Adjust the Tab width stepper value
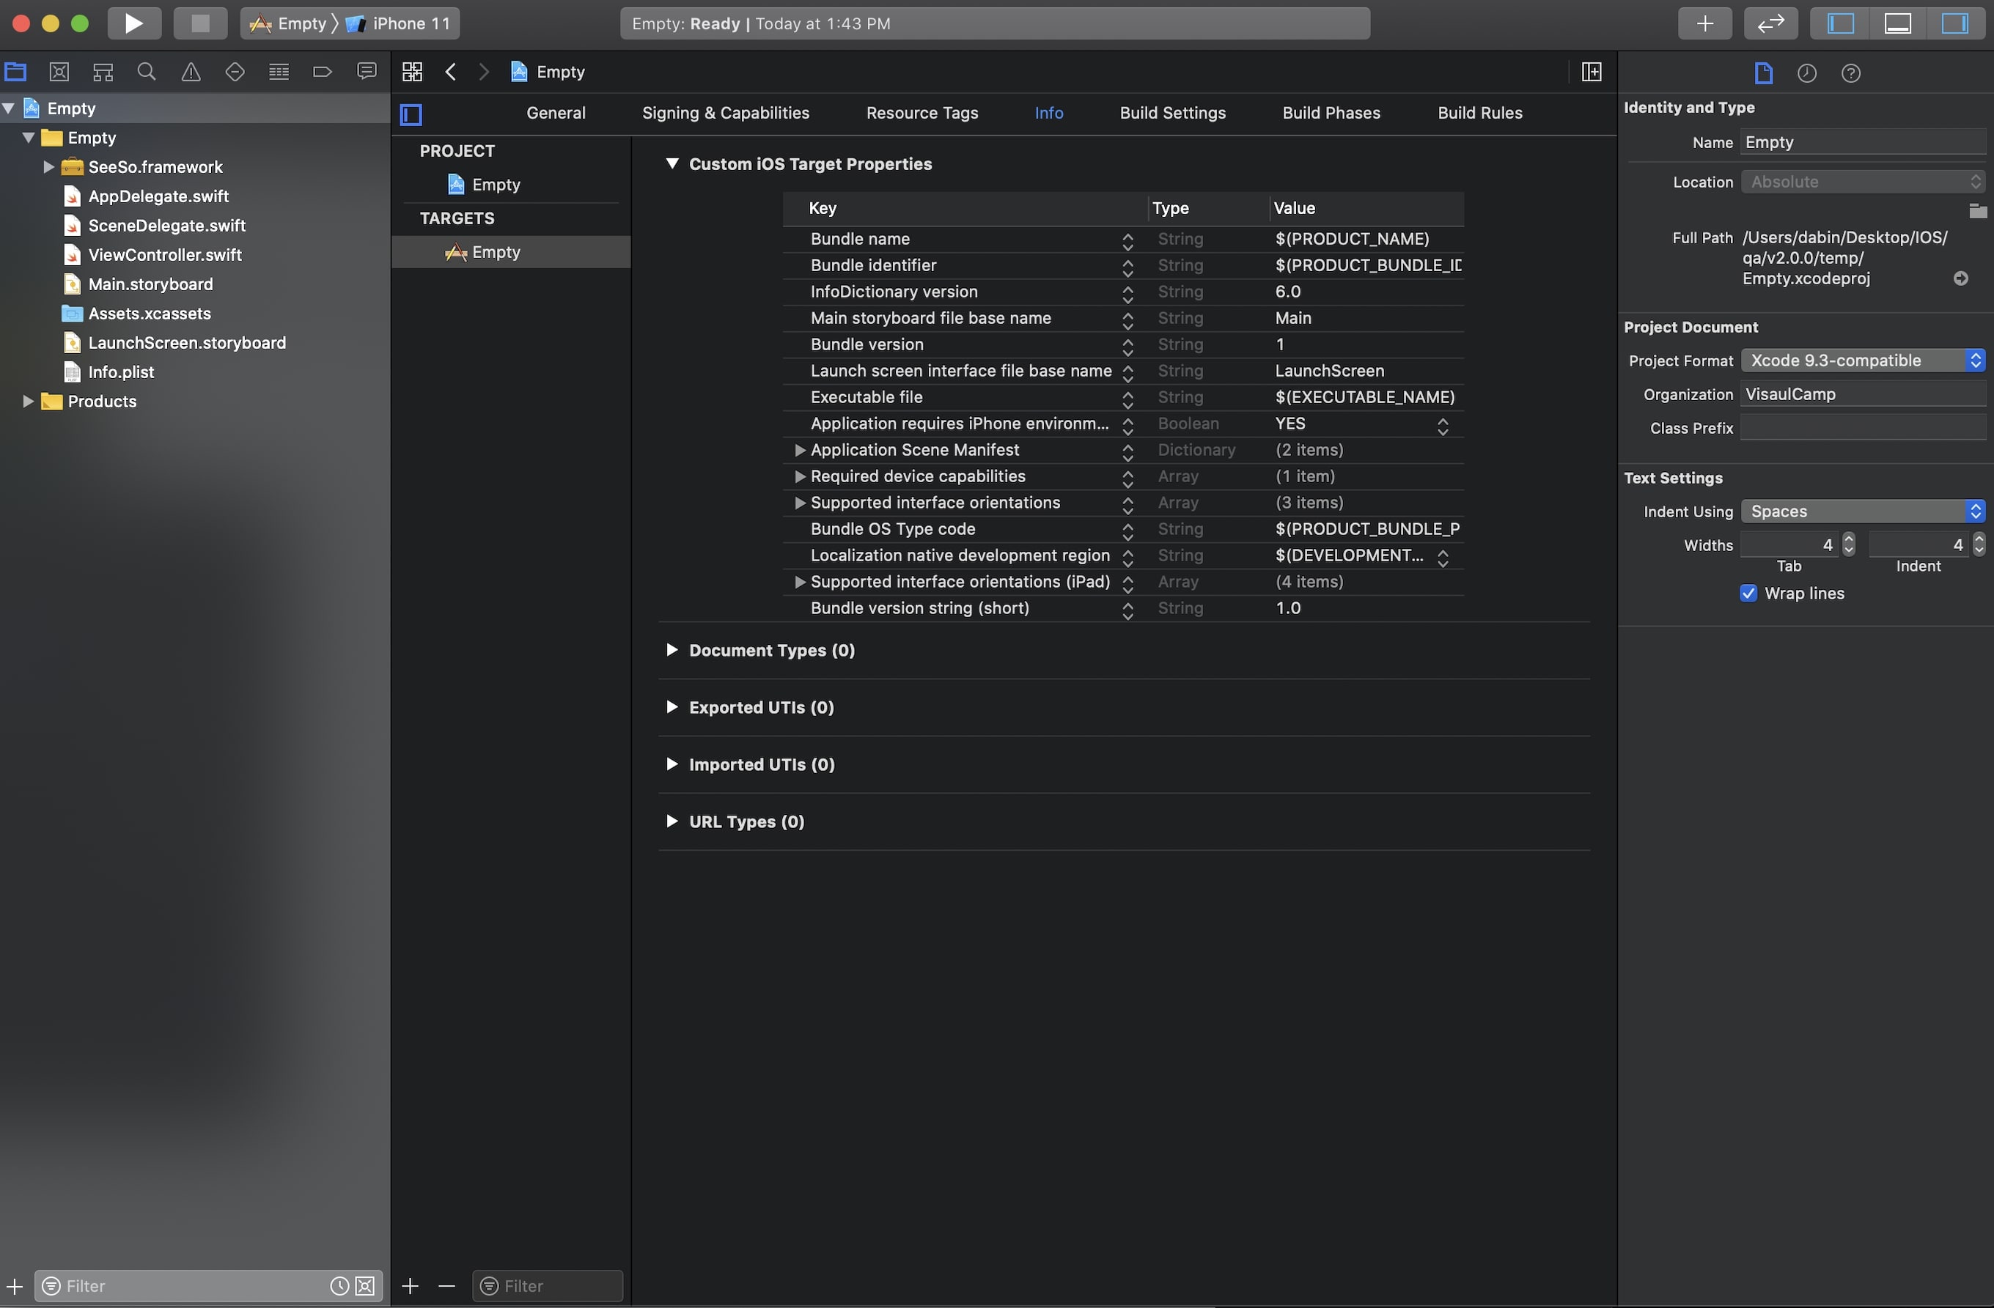Screen dimensions: 1994x1308 click(1848, 543)
